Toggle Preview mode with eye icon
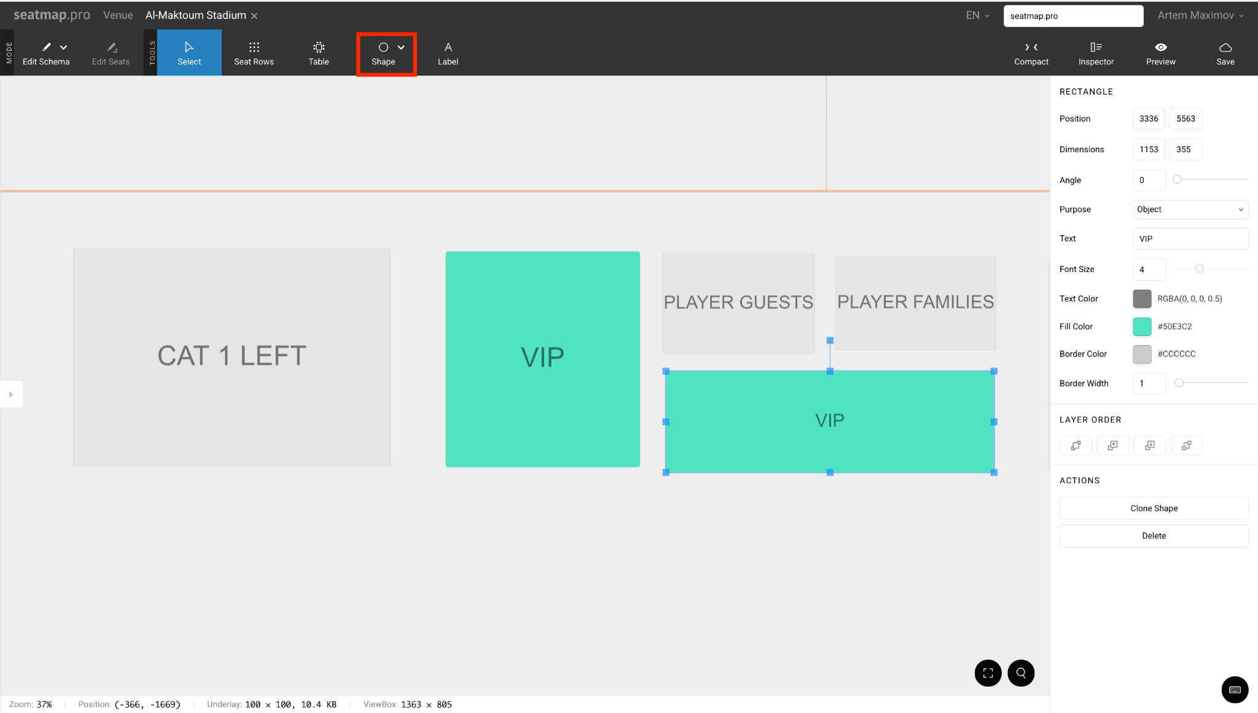 [x=1160, y=53]
